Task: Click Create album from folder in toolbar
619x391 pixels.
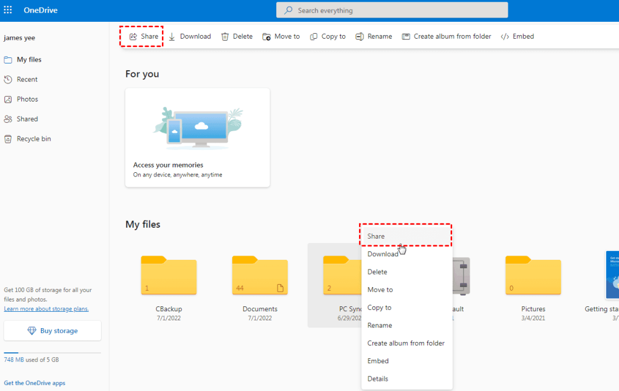Action: click(x=446, y=36)
